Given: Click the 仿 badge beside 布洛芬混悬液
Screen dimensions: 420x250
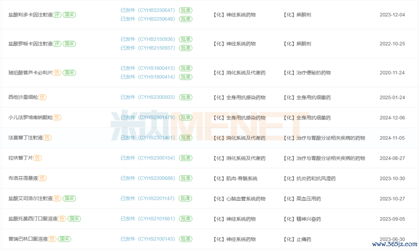Looking at the screenshot, I should pyautogui.click(x=42, y=178).
